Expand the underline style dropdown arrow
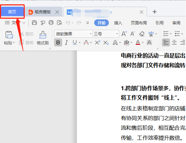The image size is (186, 143). [80, 43]
